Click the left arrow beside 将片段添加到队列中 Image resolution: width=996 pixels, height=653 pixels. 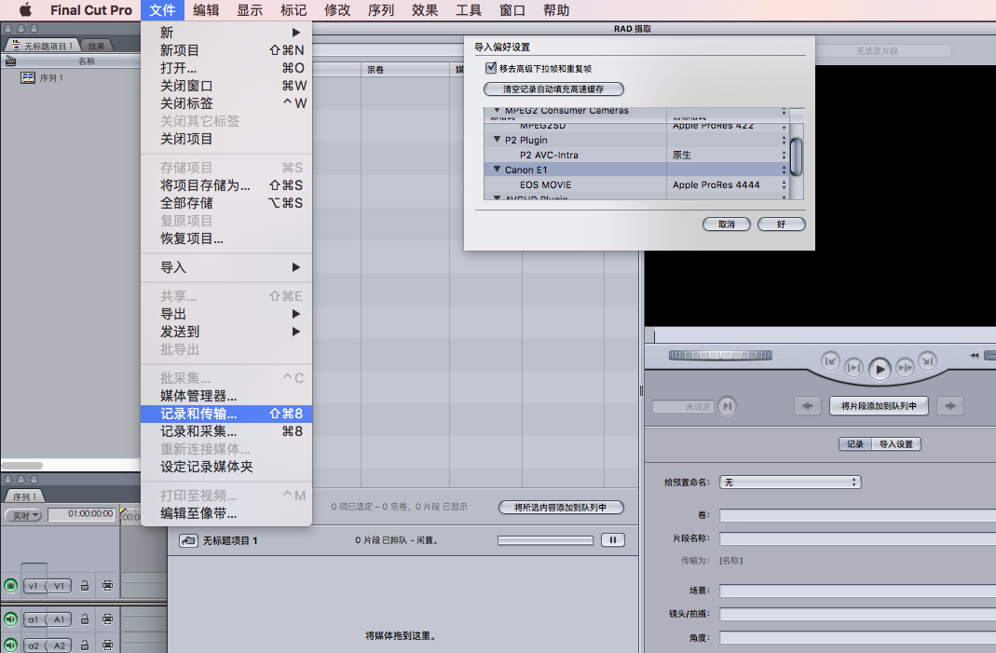(x=808, y=406)
